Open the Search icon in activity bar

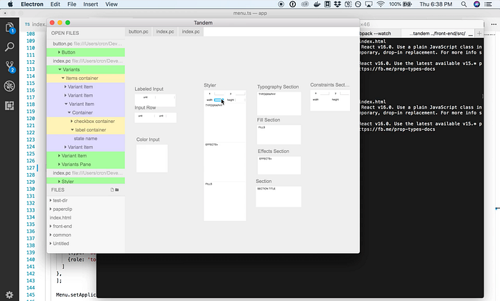[9, 47]
